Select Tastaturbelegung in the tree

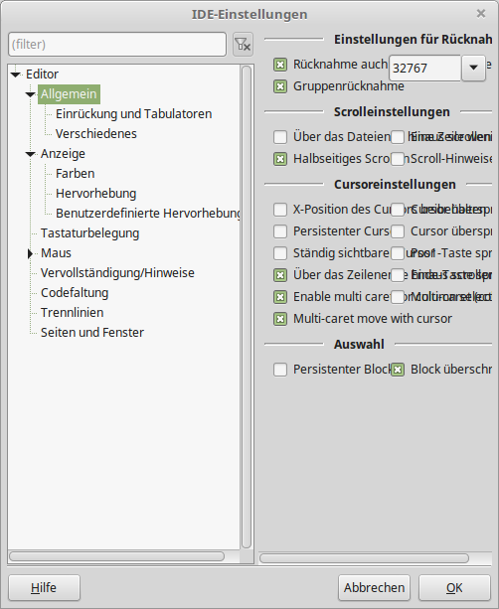click(89, 233)
